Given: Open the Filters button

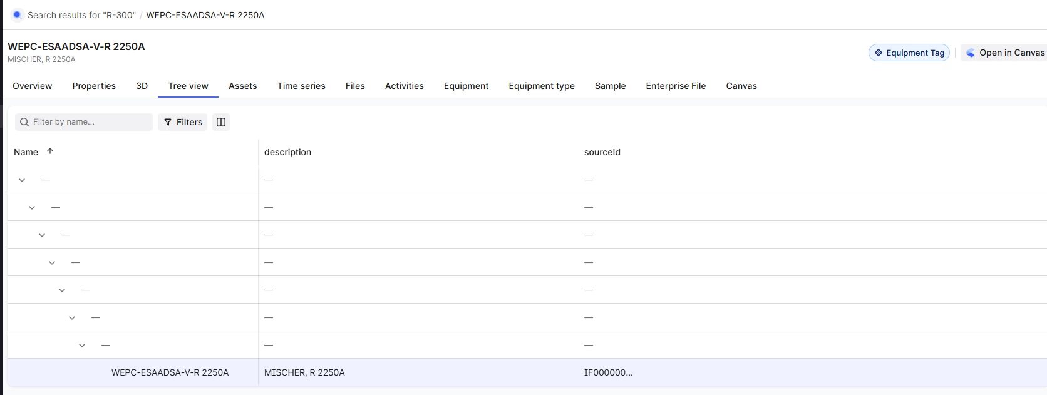Looking at the screenshot, I should click(183, 122).
